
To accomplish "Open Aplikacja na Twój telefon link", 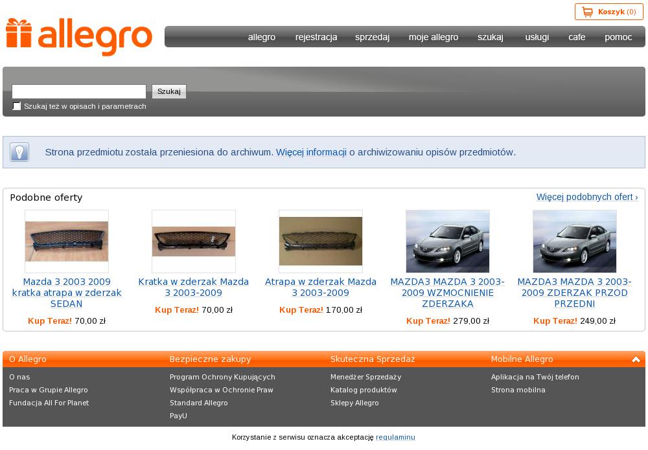I will pos(535,377).
